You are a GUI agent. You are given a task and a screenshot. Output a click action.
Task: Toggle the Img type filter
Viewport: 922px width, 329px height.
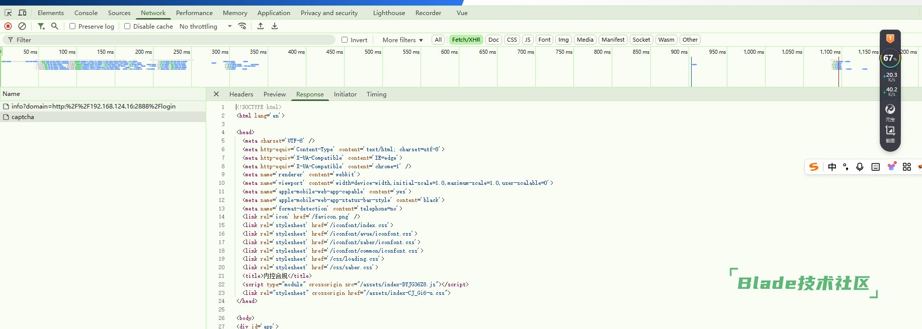563,40
